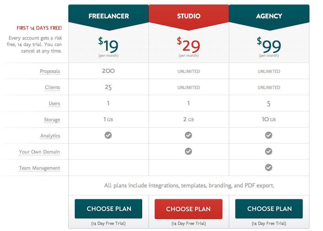Viewport: 323px width, 231px height.
Task: Click the Users feature label
Action: tap(54, 104)
